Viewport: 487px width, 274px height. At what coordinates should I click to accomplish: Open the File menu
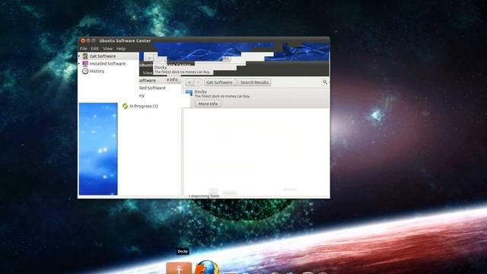click(83, 49)
